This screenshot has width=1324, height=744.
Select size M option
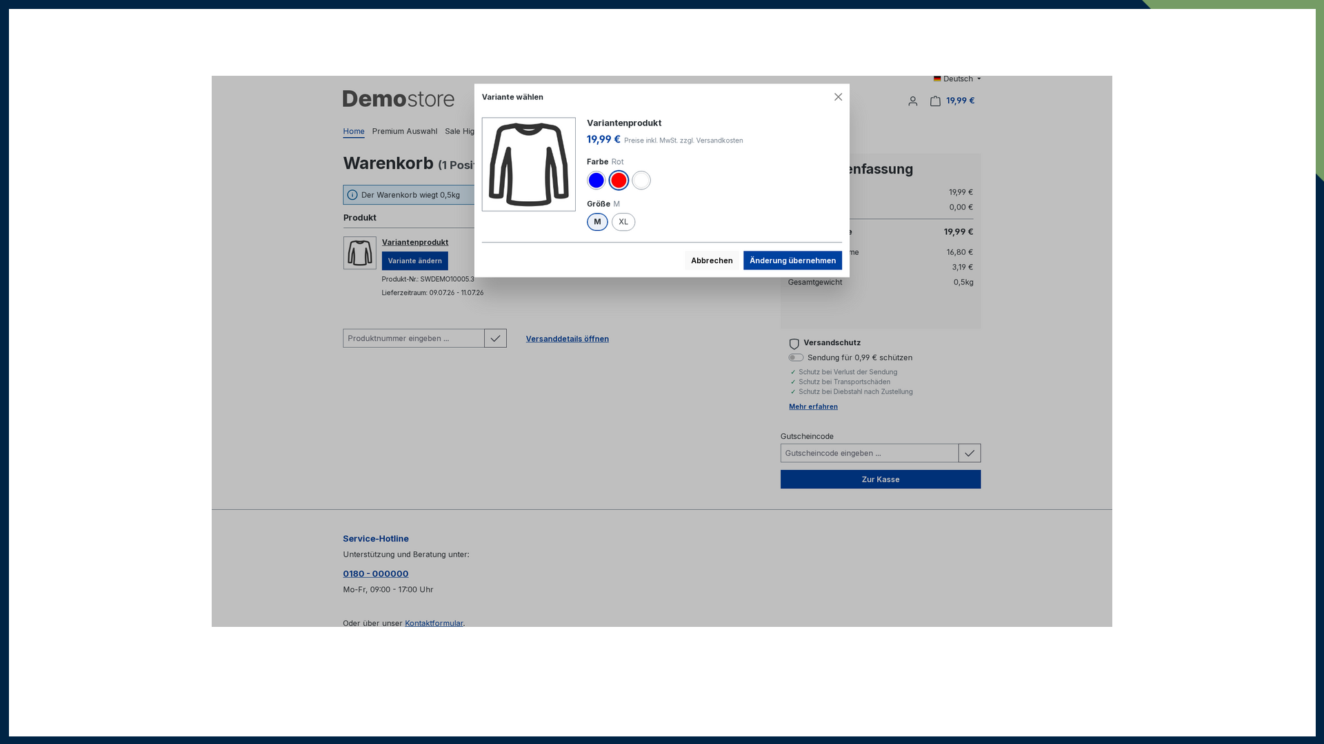[x=597, y=222]
